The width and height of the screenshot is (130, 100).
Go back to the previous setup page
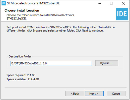coord(75,94)
